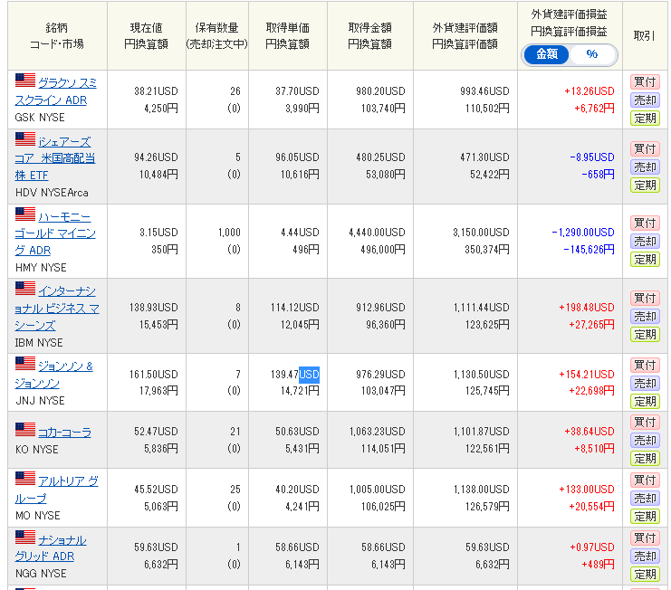Open グラクソ スミスクライン ADR stock link
Screen dimensions: 671x590
pos(56,91)
